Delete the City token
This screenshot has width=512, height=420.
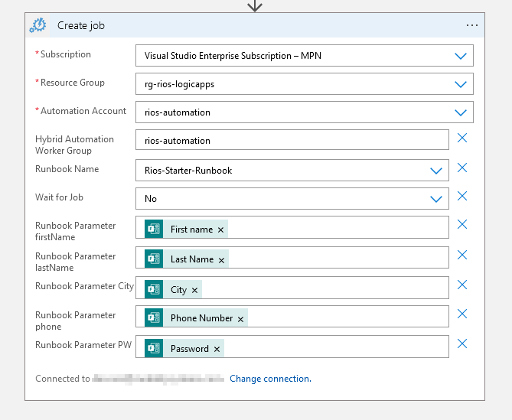[x=194, y=291]
